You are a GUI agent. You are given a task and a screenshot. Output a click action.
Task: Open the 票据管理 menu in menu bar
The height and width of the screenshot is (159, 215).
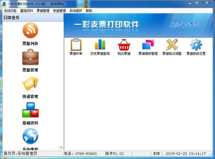point(43,11)
